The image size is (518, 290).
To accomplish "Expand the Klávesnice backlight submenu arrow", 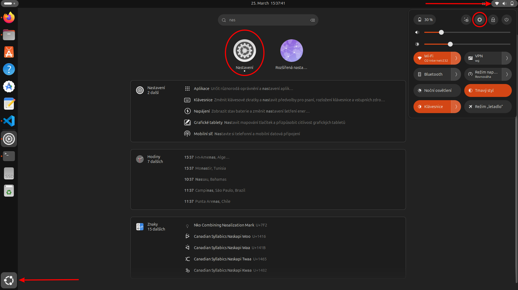I will click(x=456, y=107).
